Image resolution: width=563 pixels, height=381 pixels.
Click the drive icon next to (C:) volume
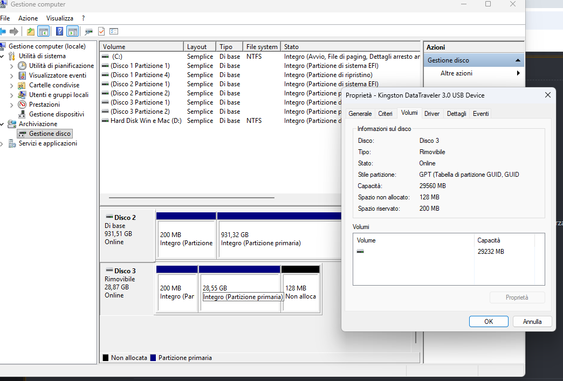(x=105, y=57)
